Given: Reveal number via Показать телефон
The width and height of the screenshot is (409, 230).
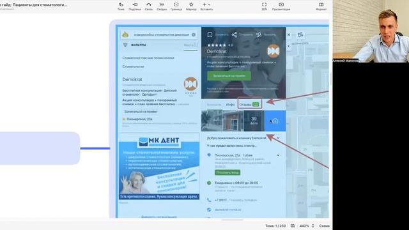Looking at the screenshot, I should 243,200.
